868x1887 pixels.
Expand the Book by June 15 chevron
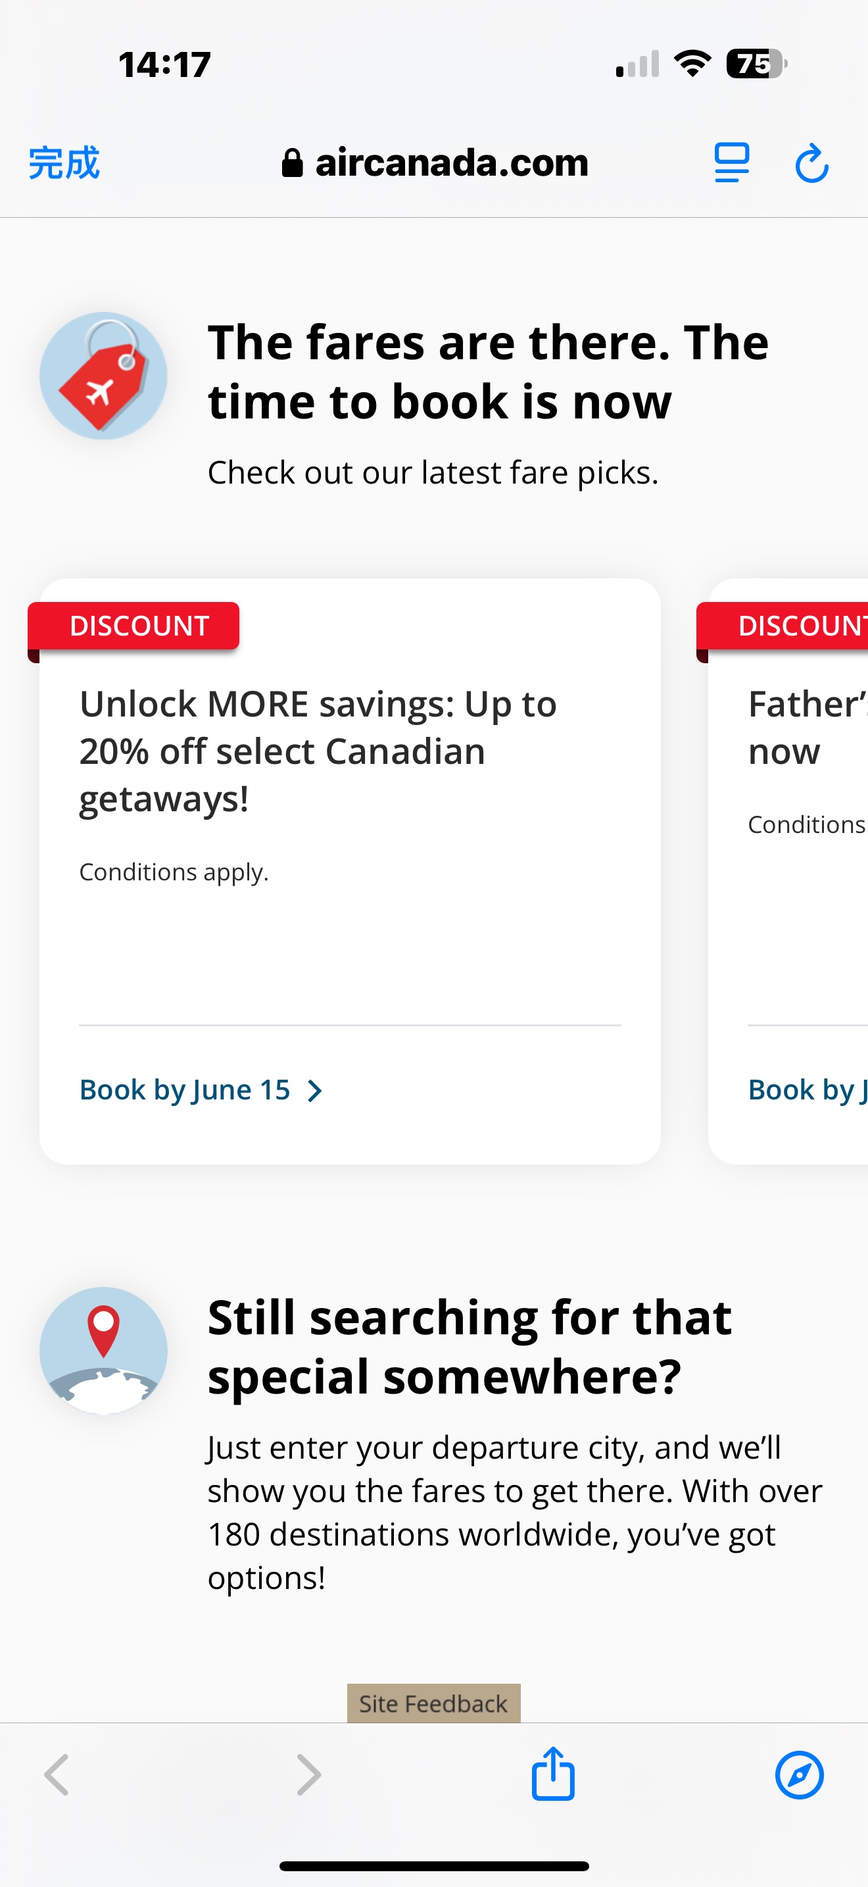(316, 1091)
